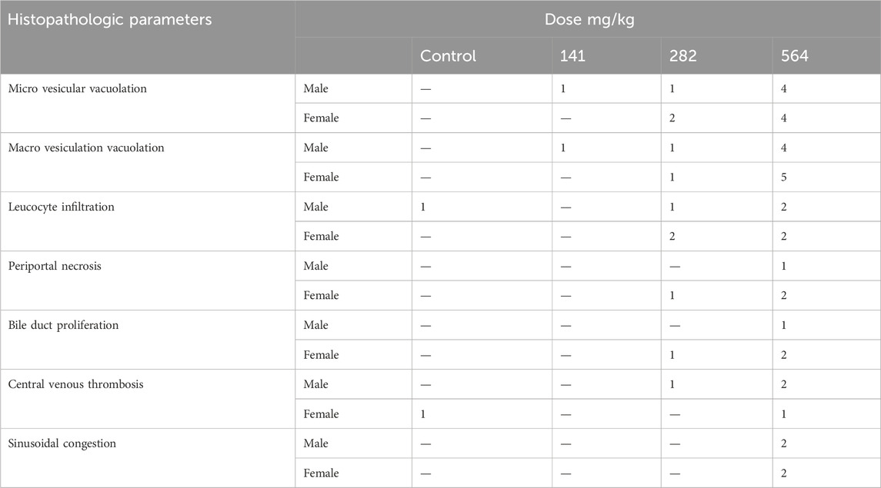The width and height of the screenshot is (881, 488).
Task: Select Control value 1 for Central venous thrombosis Female
Action: (423, 414)
